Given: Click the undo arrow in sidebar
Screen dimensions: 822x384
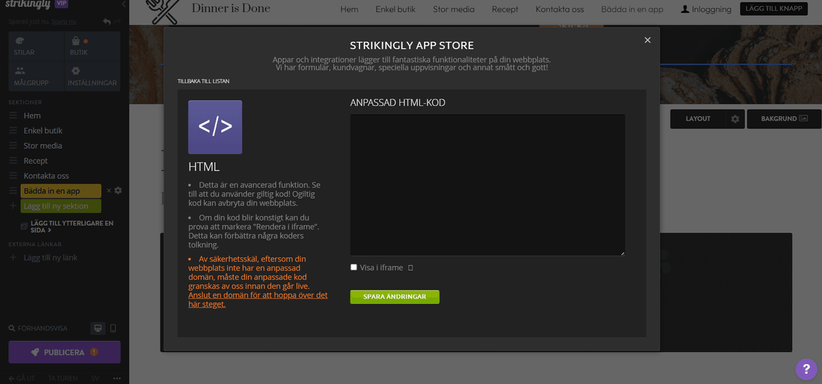Looking at the screenshot, I should (x=106, y=22).
